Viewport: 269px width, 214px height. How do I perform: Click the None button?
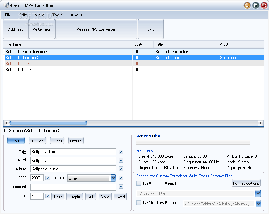[105, 197]
